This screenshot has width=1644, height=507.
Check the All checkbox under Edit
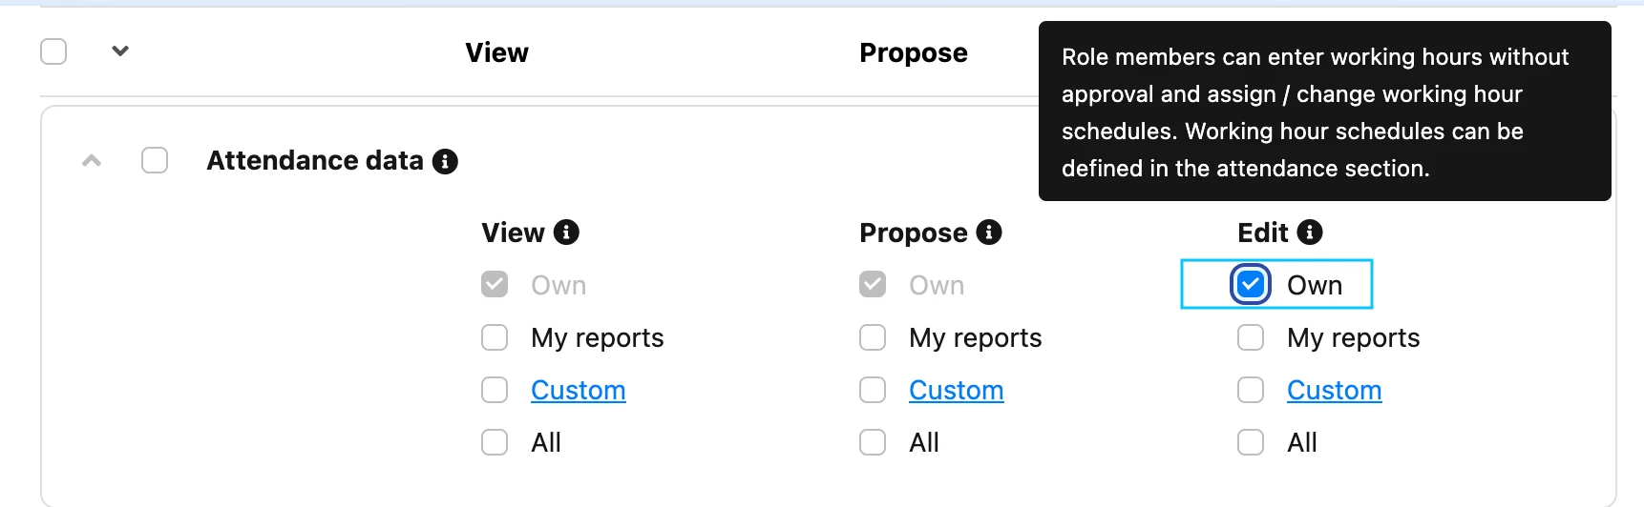[x=1251, y=442]
